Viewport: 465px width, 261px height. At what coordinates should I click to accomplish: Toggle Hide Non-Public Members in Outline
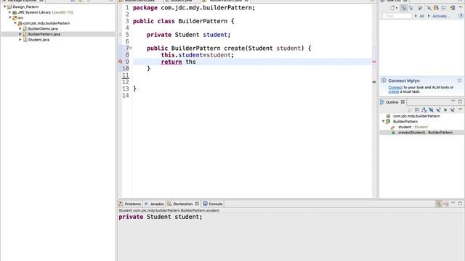445,109
